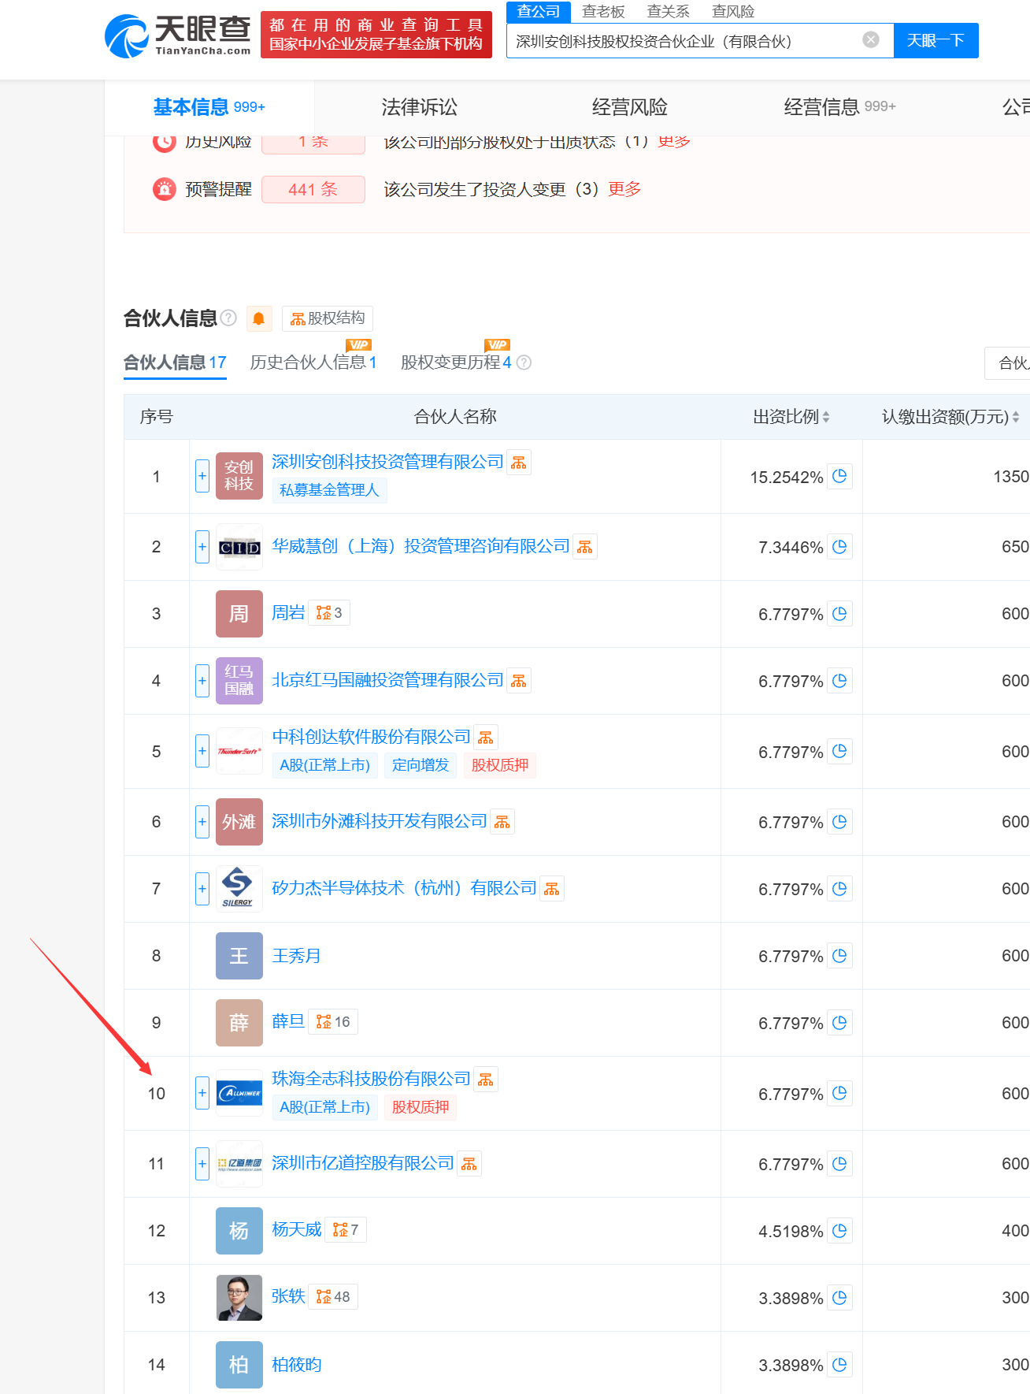
Task: Click pie chart icon beside 15.2542%
Action: (839, 476)
